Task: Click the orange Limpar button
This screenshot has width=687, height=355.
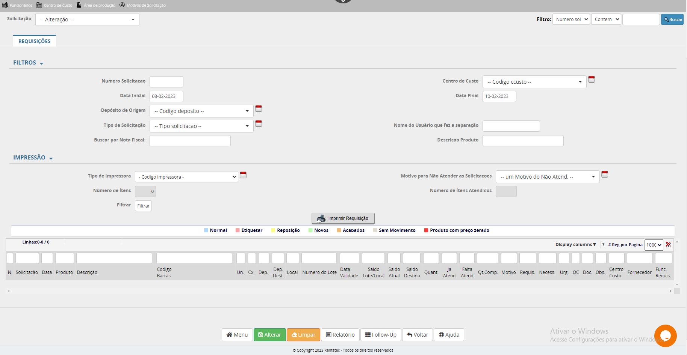Action: 303,335
